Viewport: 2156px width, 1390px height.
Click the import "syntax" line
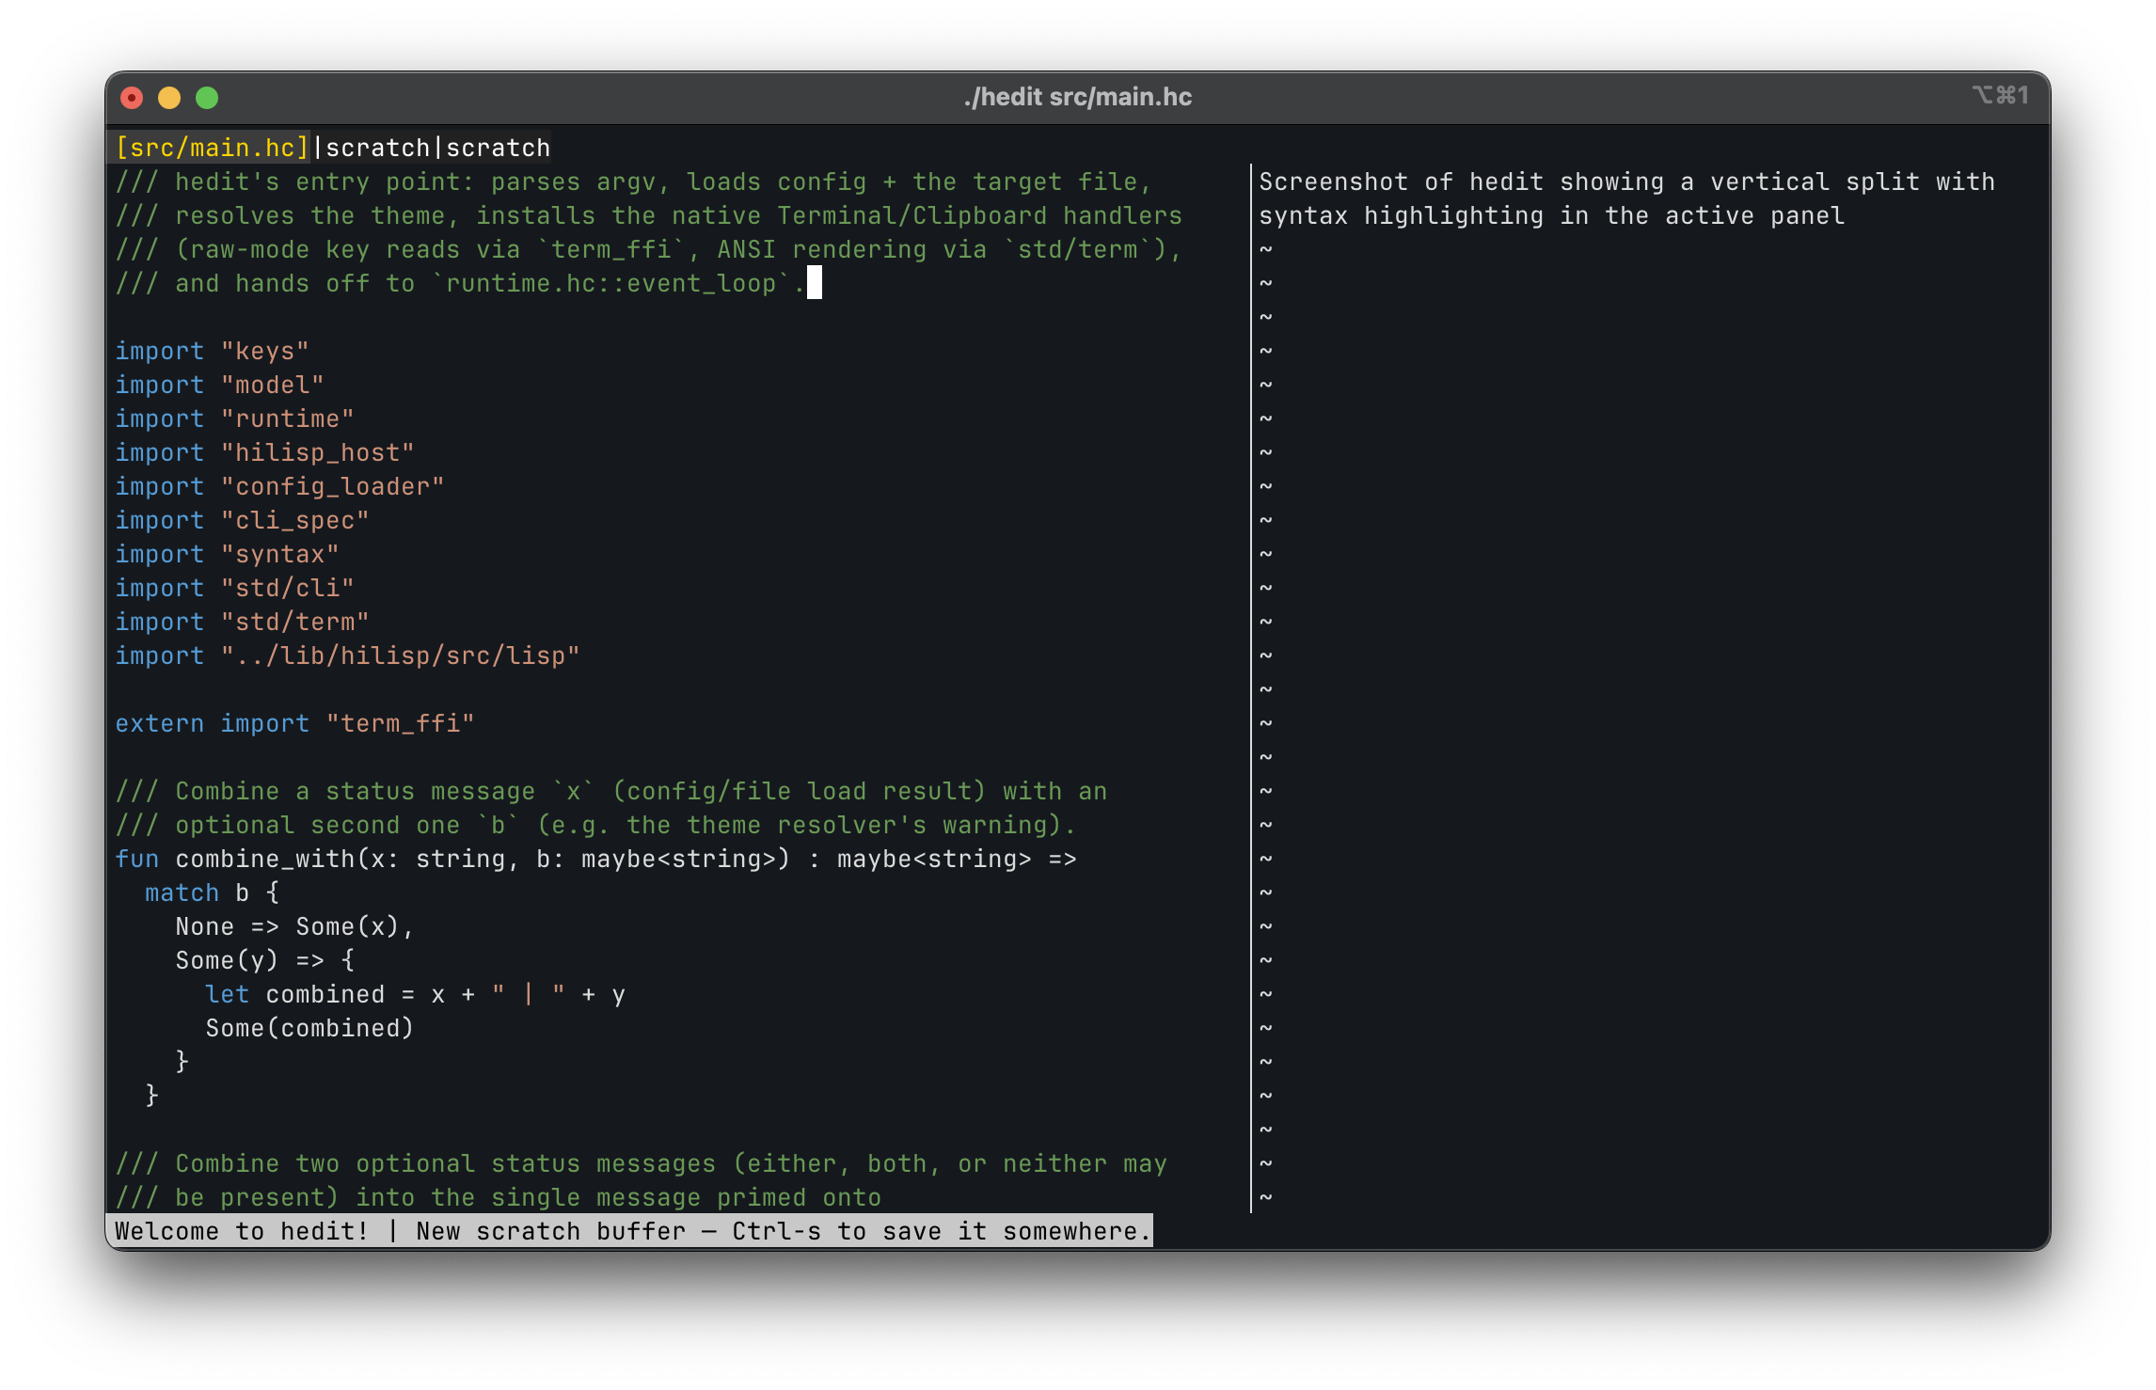[x=228, y=554]
